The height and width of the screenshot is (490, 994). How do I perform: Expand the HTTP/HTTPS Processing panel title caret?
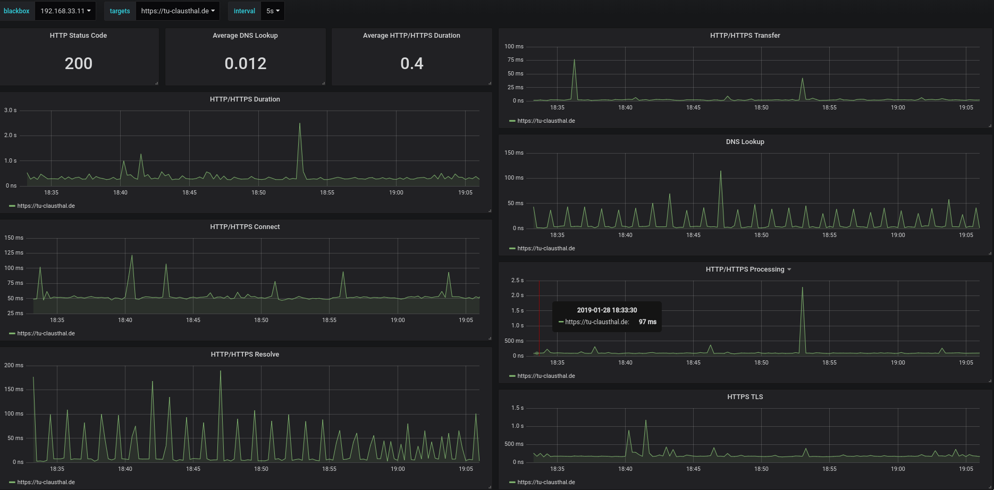pyautogui.click(x=789, y=269)
